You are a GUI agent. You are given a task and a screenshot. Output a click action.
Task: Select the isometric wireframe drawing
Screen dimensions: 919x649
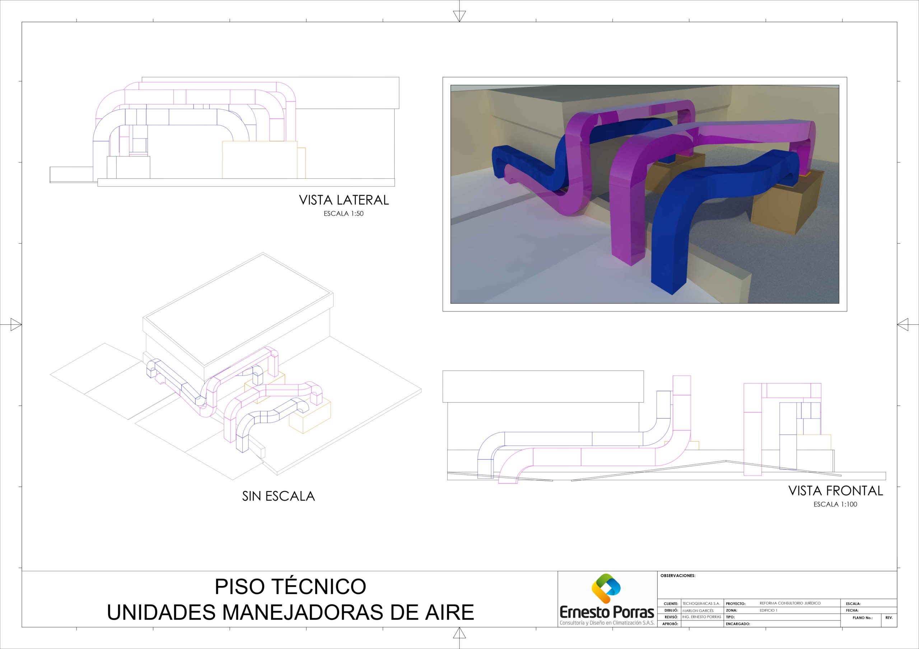[236, 366]
